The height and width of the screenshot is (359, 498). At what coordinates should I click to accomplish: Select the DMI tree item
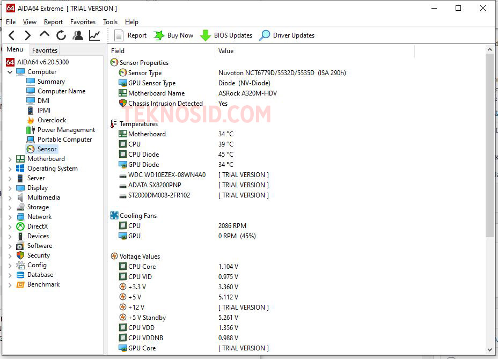[x=43, y=101]
